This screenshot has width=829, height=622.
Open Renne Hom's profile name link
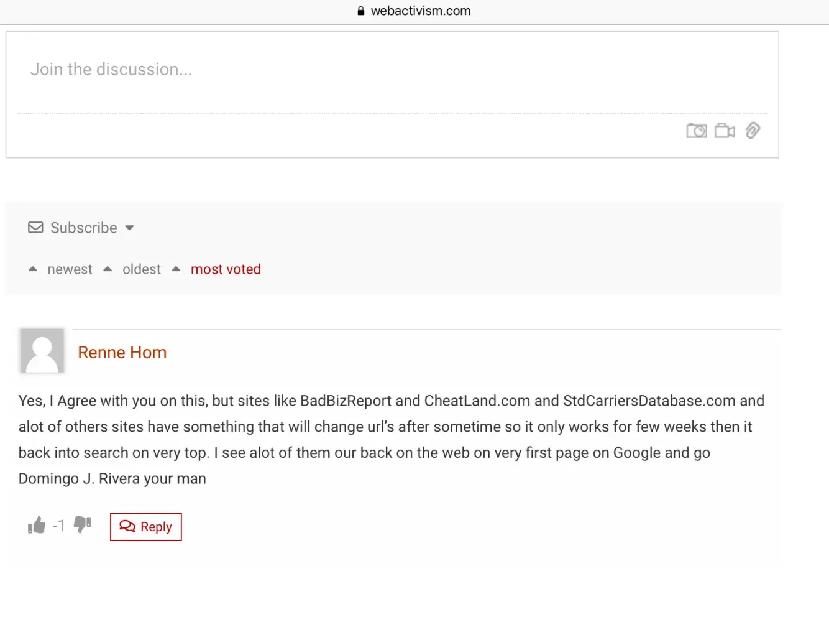coord(122,353)
